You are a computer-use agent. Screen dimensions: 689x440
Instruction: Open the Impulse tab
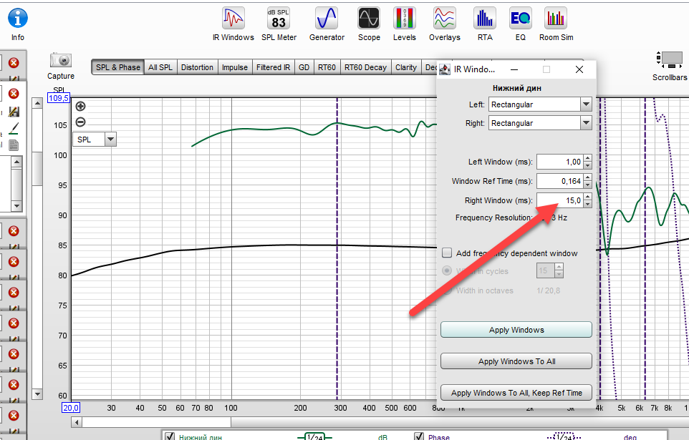tap(235, 67)
